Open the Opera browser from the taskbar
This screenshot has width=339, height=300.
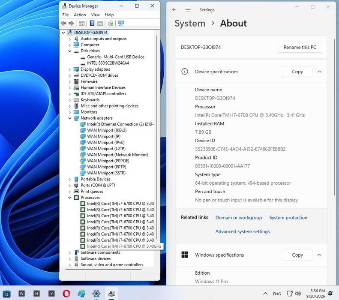tap(66, 293)
